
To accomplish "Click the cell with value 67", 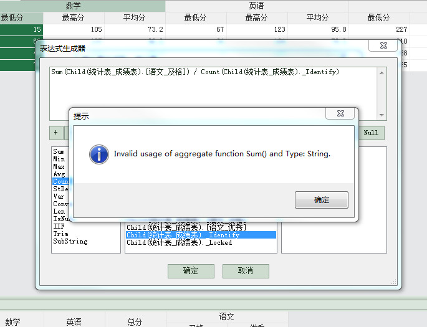I will click(196, 29).
